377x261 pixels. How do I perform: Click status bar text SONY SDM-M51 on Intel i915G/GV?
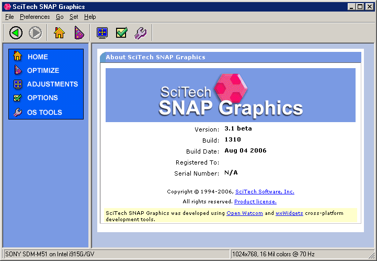(x=50, y=254)
